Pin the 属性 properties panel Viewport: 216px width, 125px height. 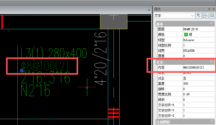point(209,9)
